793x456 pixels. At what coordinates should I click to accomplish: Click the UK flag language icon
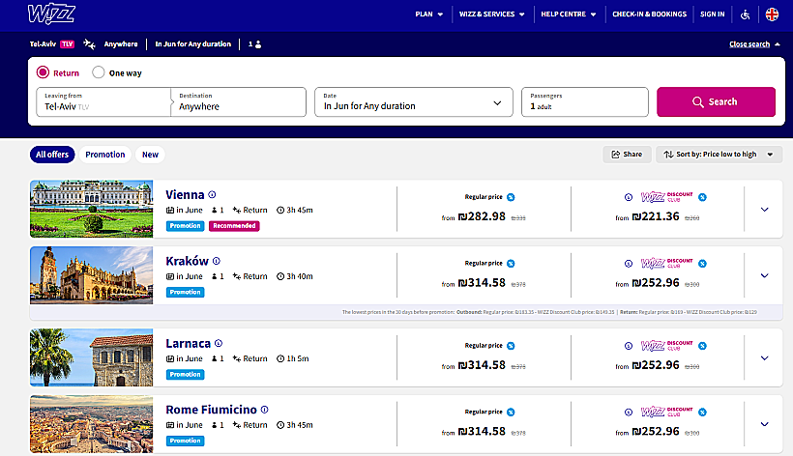coord(772,14)
